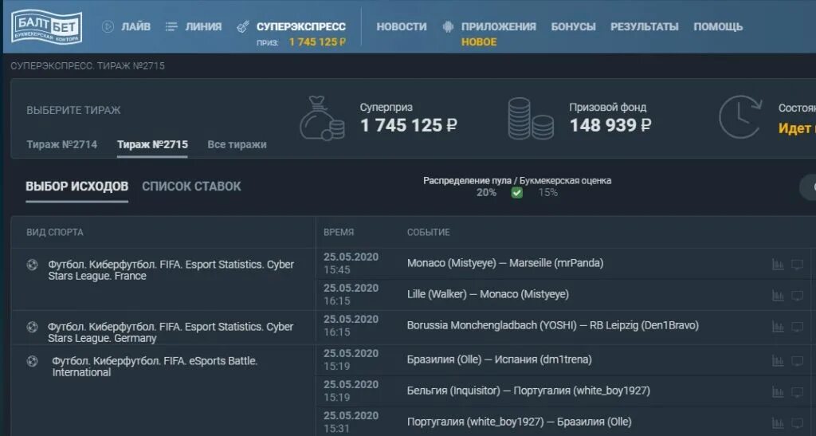Open broadcast monitor for Португалия — Бразилия
816x436 pixels.
click(x=797, y=423)
